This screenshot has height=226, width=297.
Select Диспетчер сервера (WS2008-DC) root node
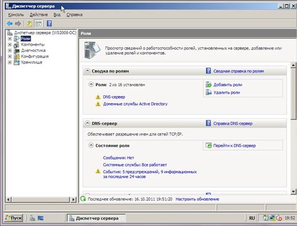coord(45,33)
